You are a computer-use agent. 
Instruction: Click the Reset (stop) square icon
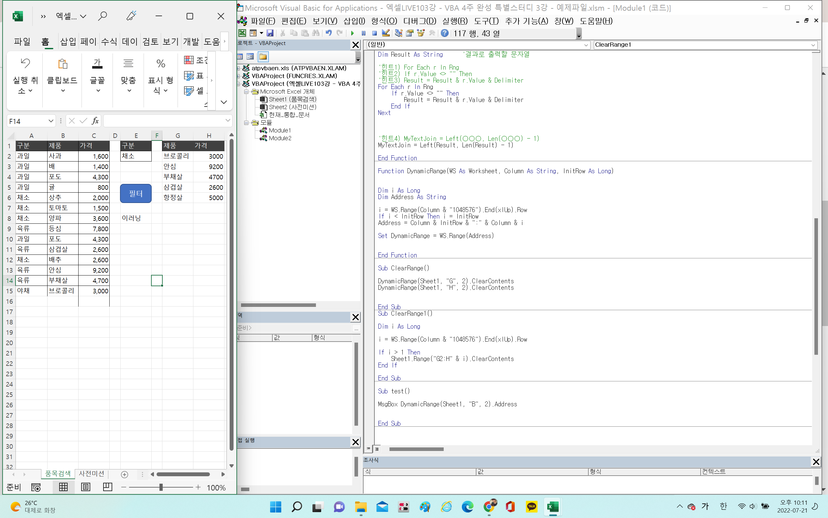(374, 33)
